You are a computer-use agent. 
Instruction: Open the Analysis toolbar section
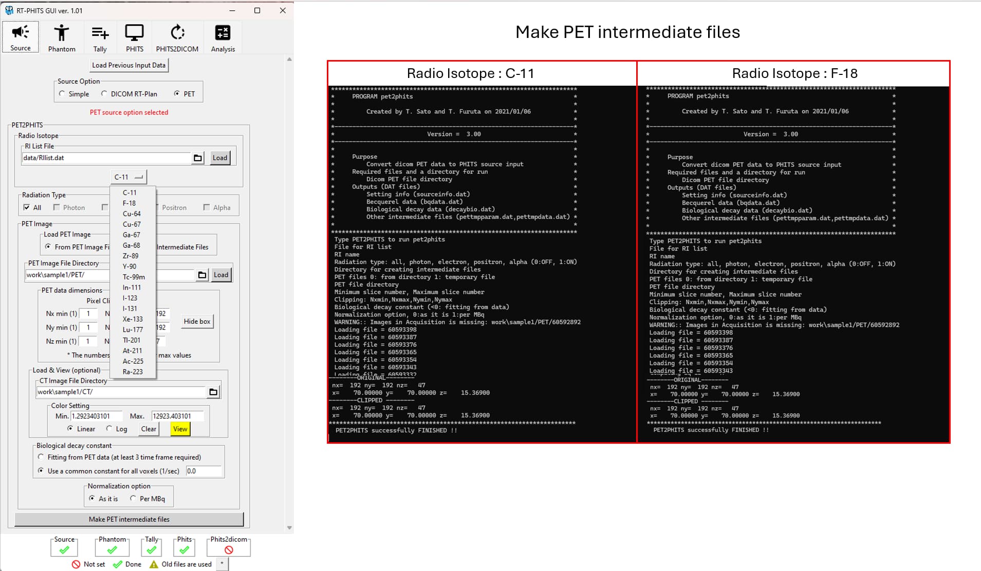pos(223,37)
